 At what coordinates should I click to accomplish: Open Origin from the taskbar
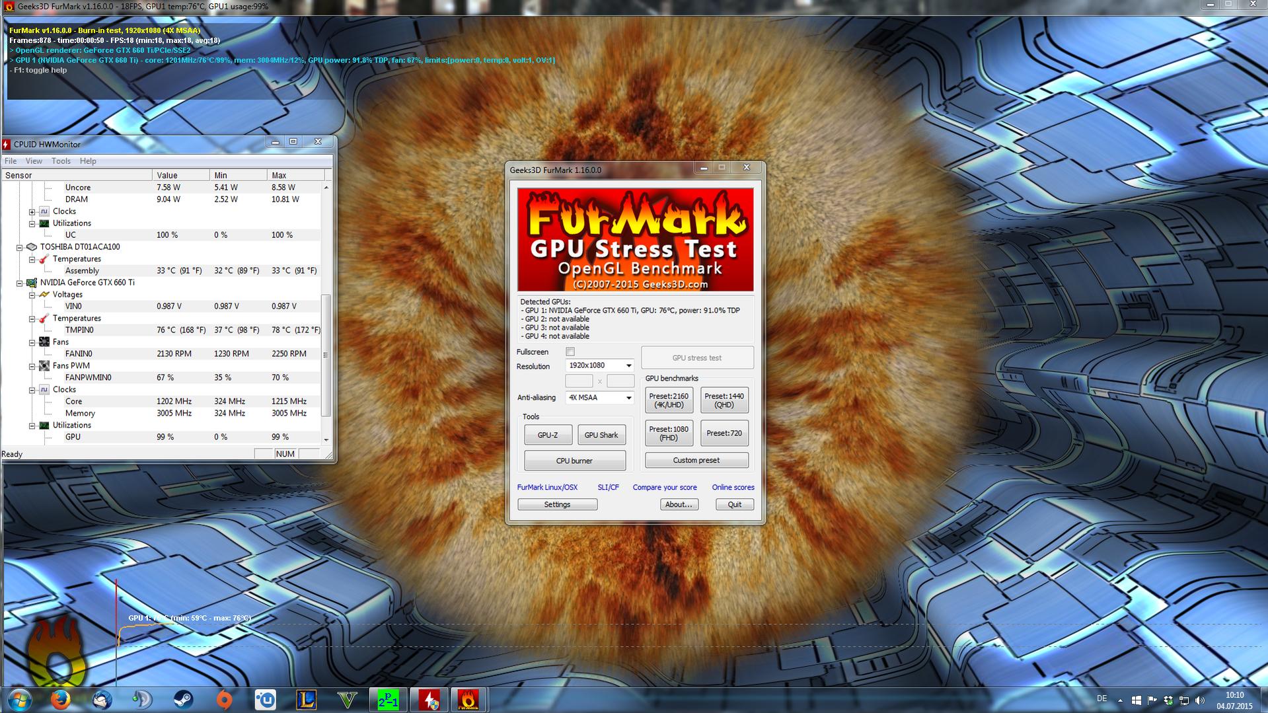(225, 699)
